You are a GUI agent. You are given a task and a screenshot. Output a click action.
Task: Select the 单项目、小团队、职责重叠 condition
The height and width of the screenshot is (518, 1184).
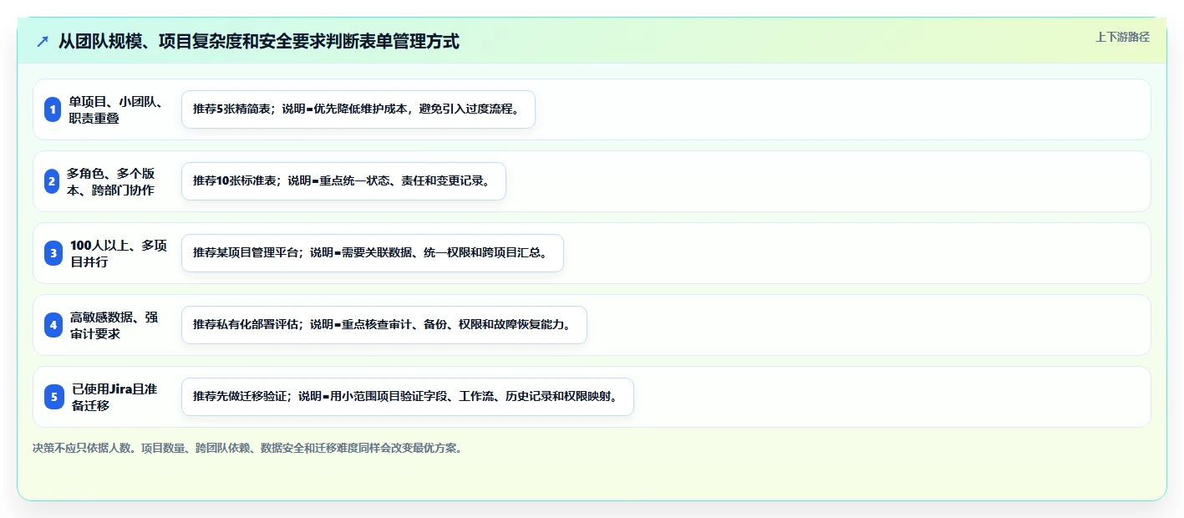point(116,109)
